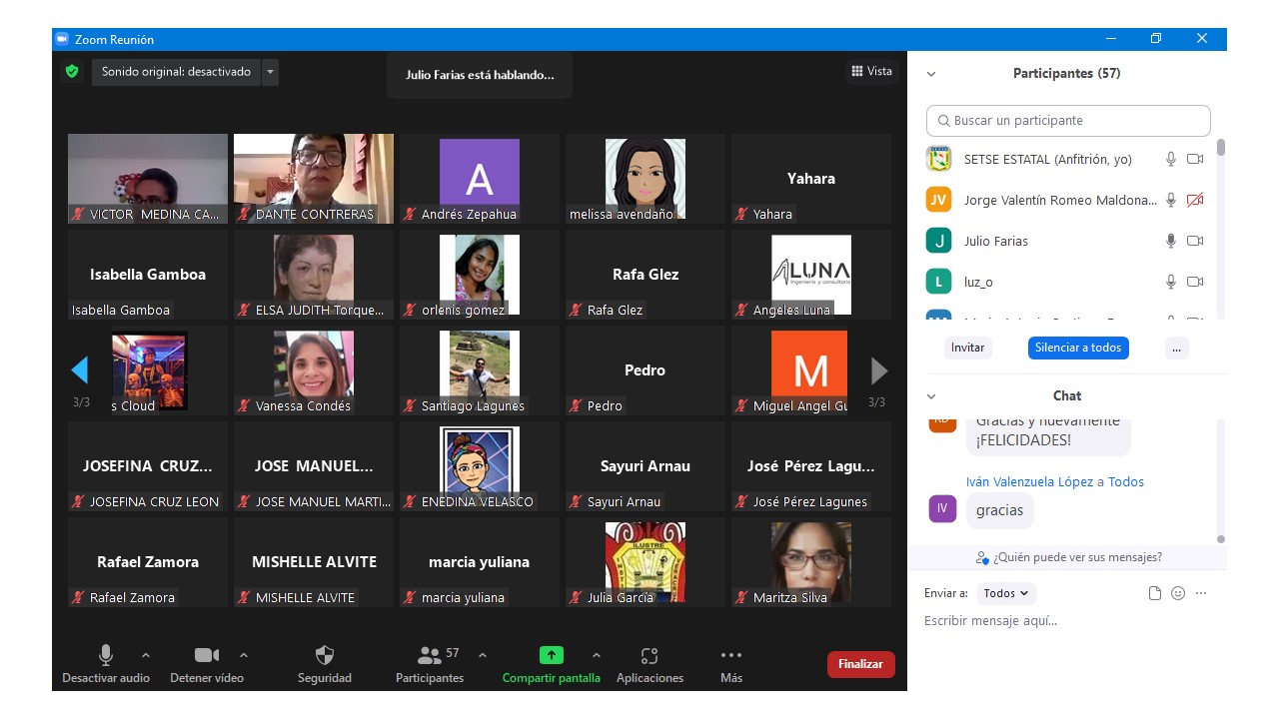This screenshot has height=719, width=1279.
Task: Click the Invitar button
Action: [x=967, y=348]
